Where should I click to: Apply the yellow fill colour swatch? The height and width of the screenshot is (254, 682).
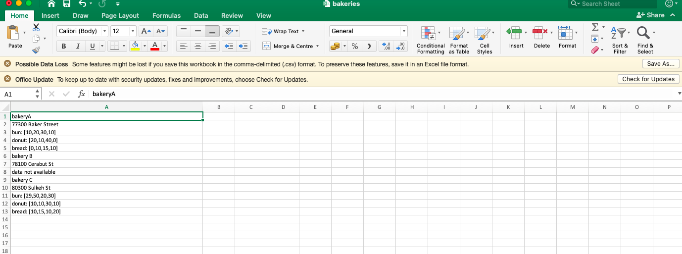(x=135, y=46)
